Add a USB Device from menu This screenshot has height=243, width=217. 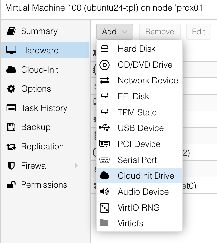coord(139,128)
